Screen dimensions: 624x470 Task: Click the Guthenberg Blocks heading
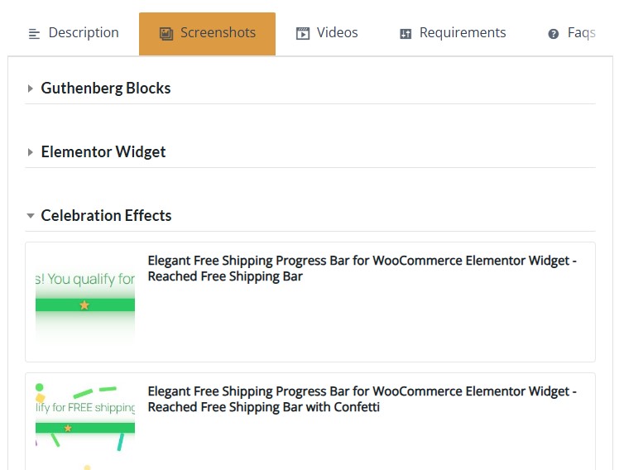(106, 89)
